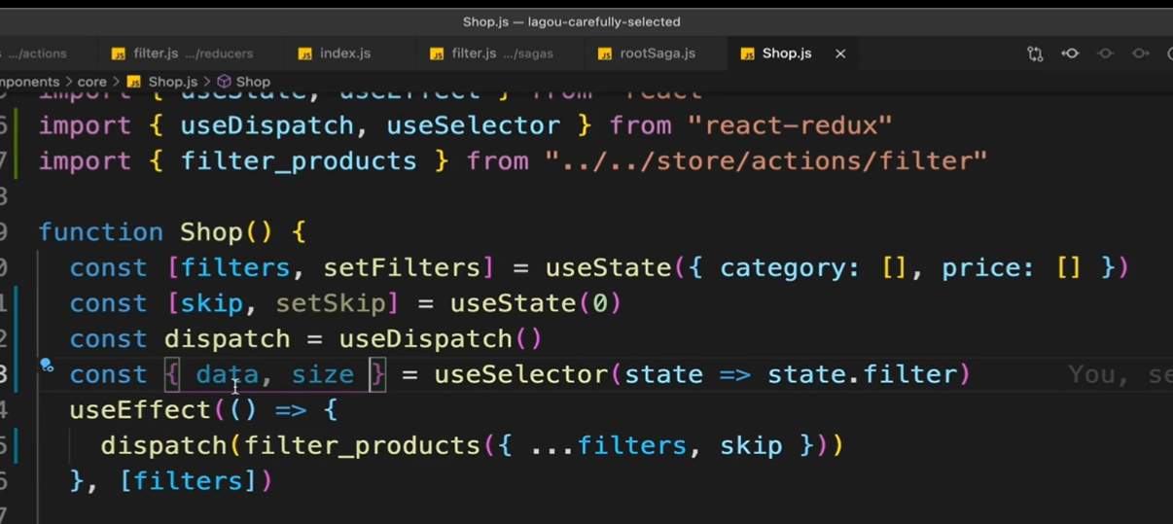
Task: Click the JS icon in Shop.js breadcrumb
Action: coord(134,82)
